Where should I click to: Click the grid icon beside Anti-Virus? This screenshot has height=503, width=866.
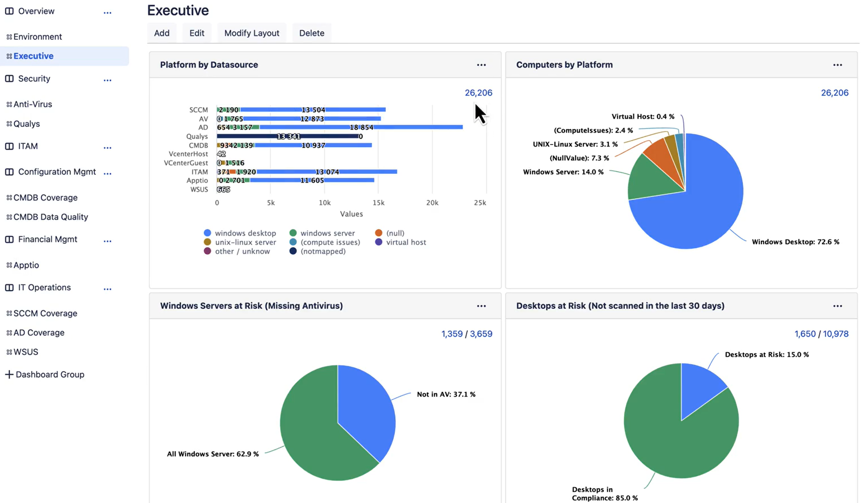(9, 105)
